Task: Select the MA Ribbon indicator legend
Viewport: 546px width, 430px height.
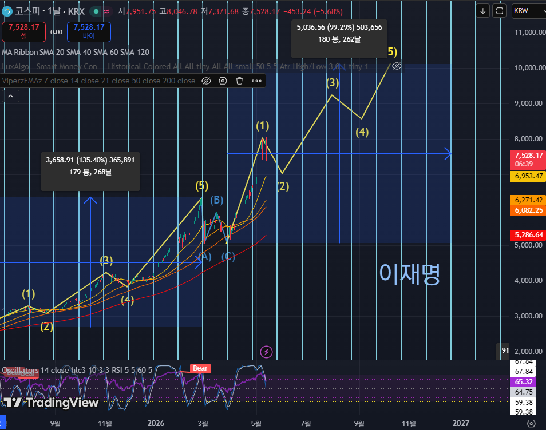Action: coord(75,52)
